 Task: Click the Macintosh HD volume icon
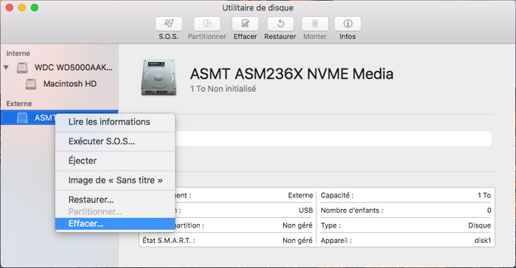click(31, 84)
